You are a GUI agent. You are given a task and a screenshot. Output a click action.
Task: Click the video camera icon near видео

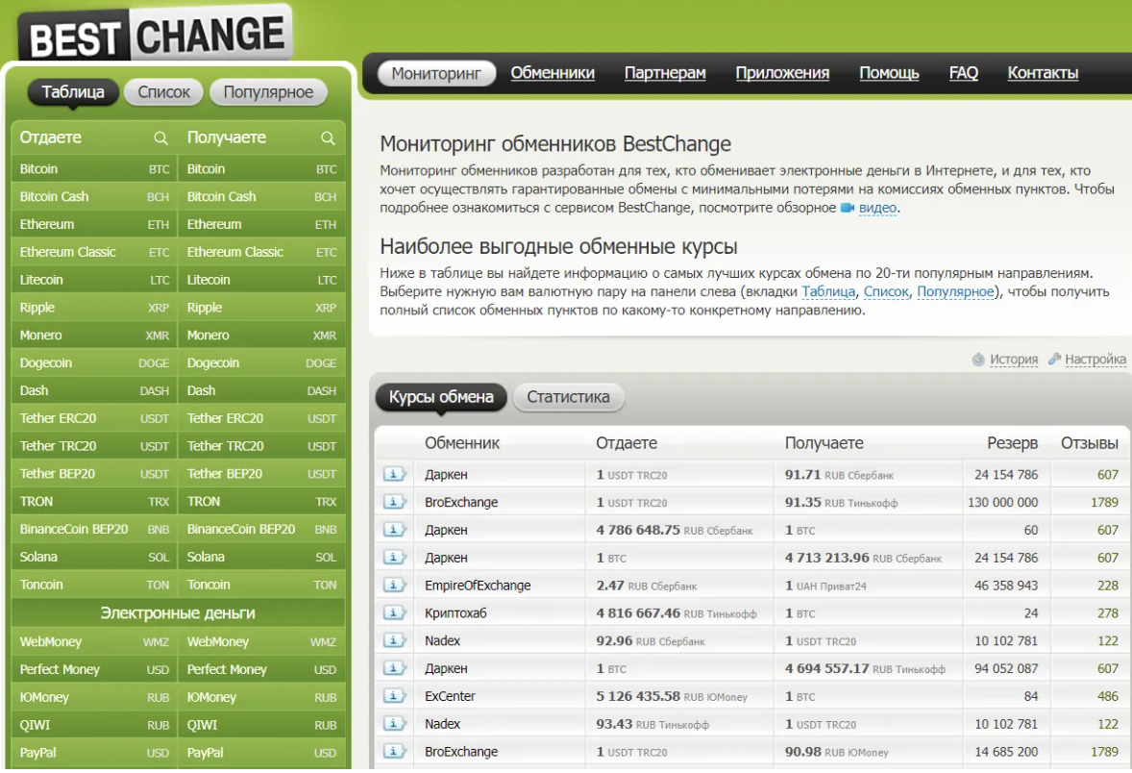pyautogui.click(x=848, y=208)
